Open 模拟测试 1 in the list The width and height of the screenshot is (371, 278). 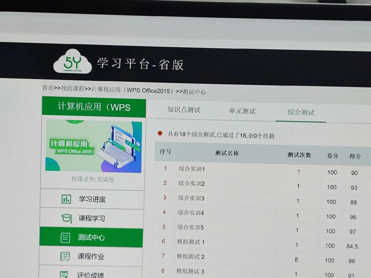point(191,242)
